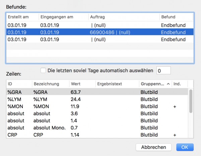Select the CRP row with value 1.14
This screenshot has width=201, height=156.
[x=97, y=135]
